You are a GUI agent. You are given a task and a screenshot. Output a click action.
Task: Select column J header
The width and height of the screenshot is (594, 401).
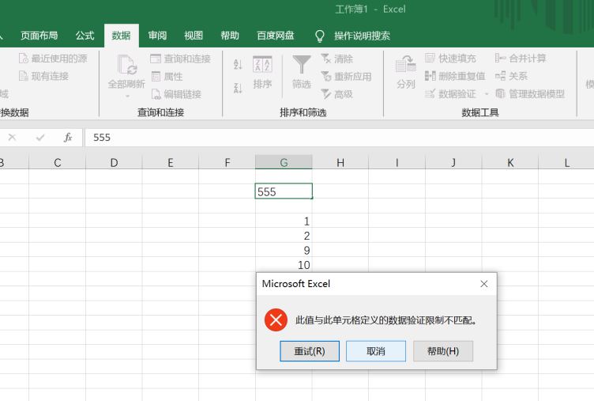click(453, 162)
